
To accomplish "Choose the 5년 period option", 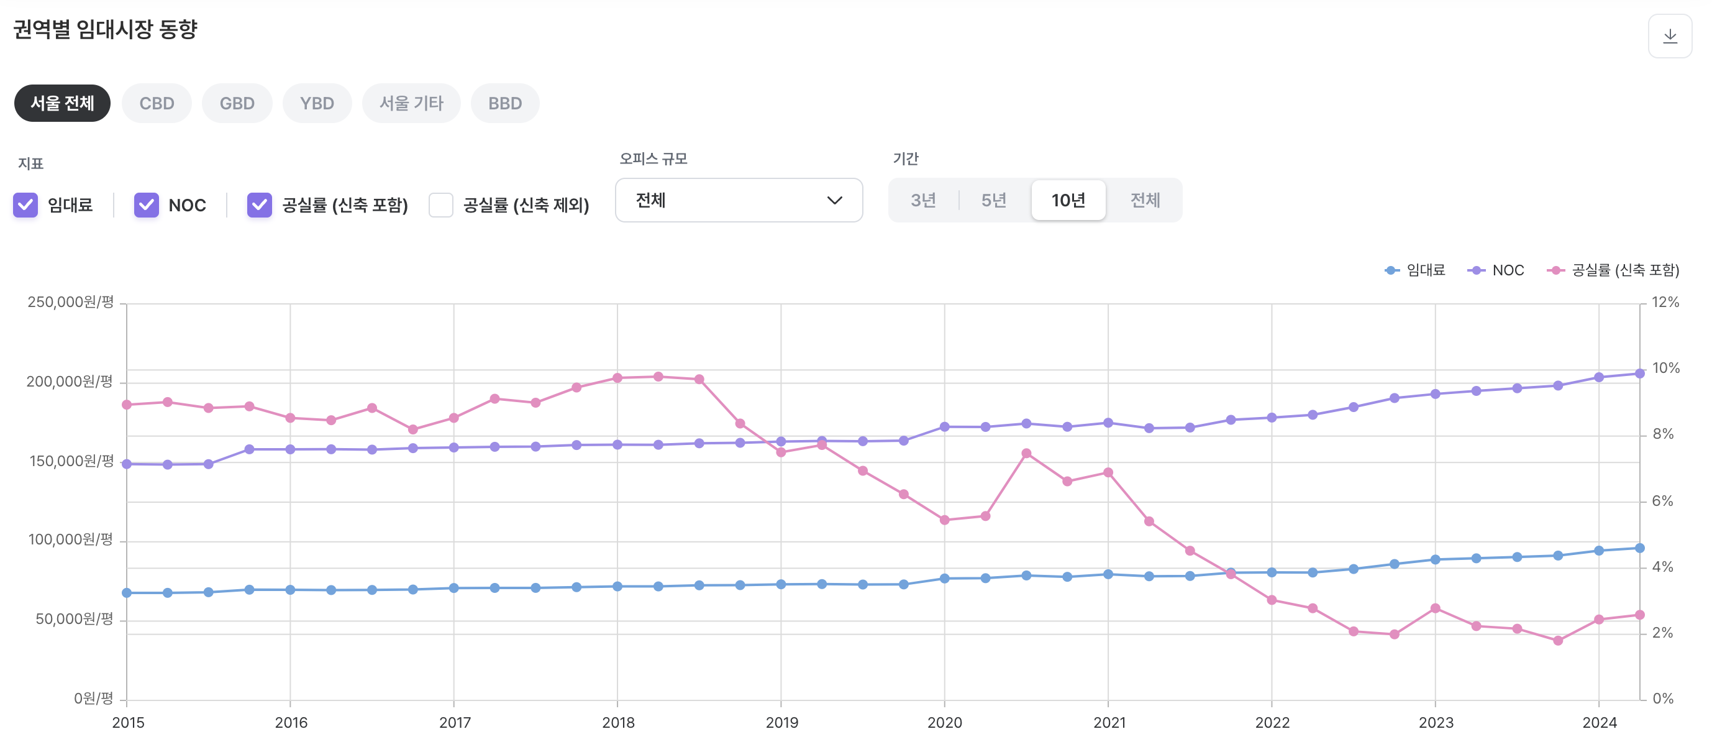I will [x=993, y=200].
